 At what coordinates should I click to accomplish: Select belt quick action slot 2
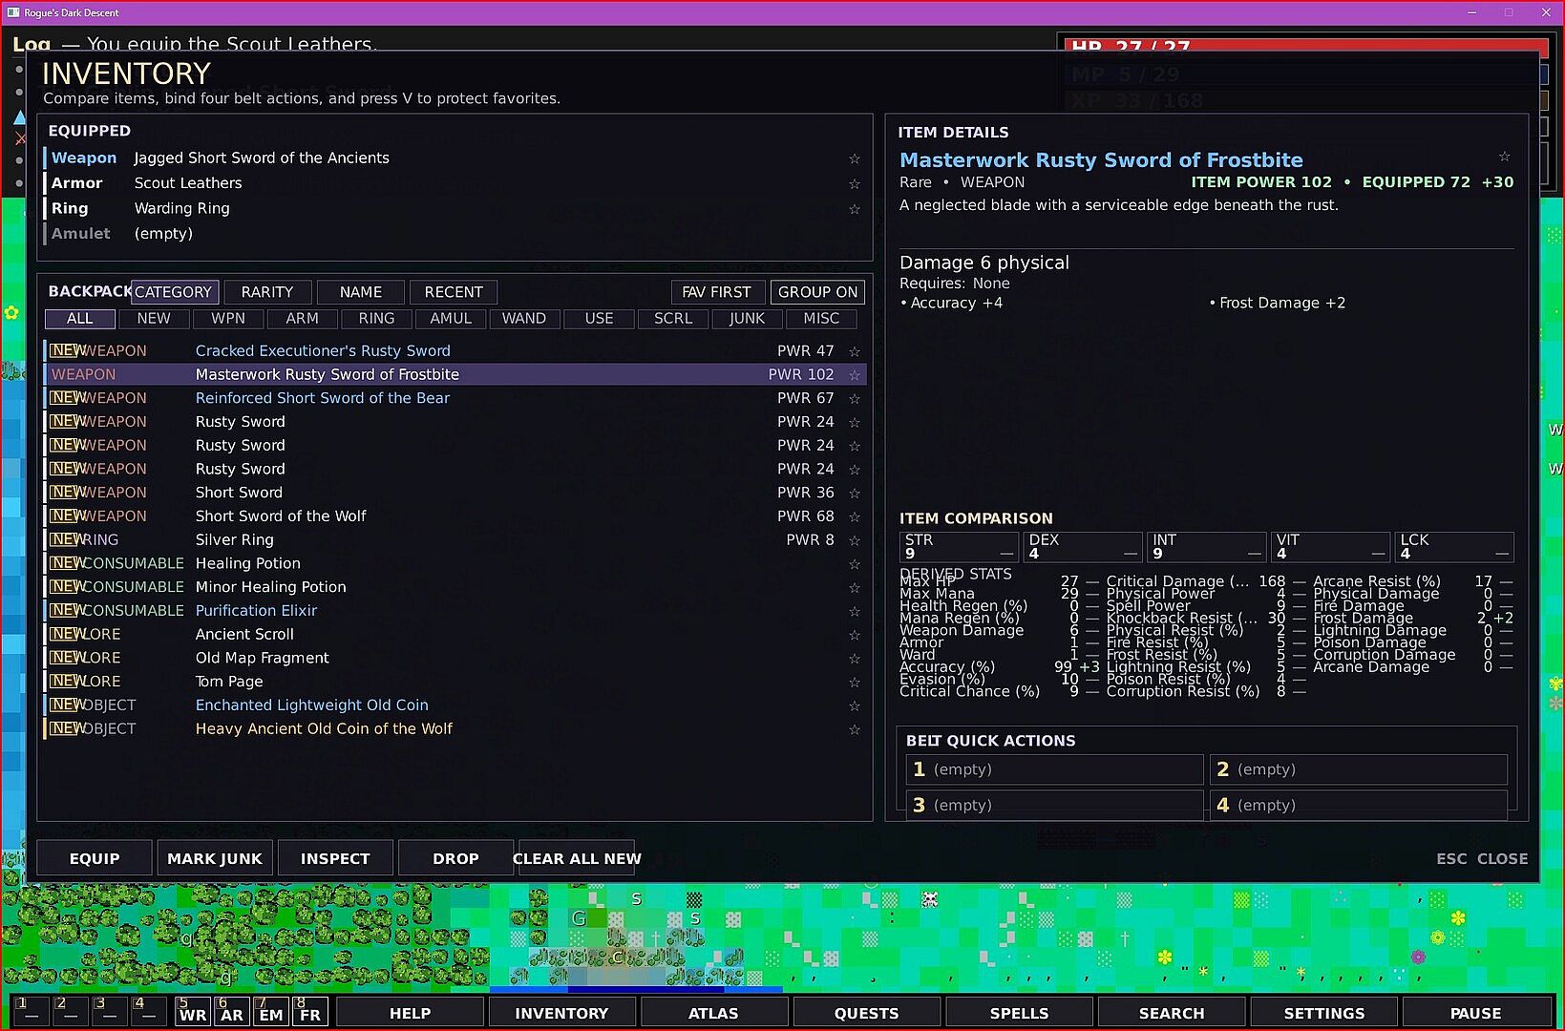coord(1358,769)
